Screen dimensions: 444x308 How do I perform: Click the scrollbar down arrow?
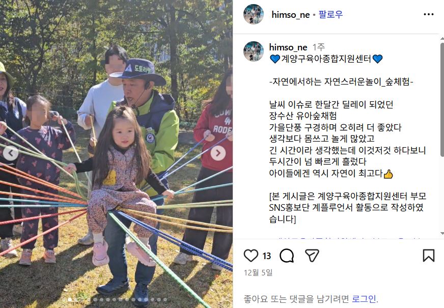(442, 234)
